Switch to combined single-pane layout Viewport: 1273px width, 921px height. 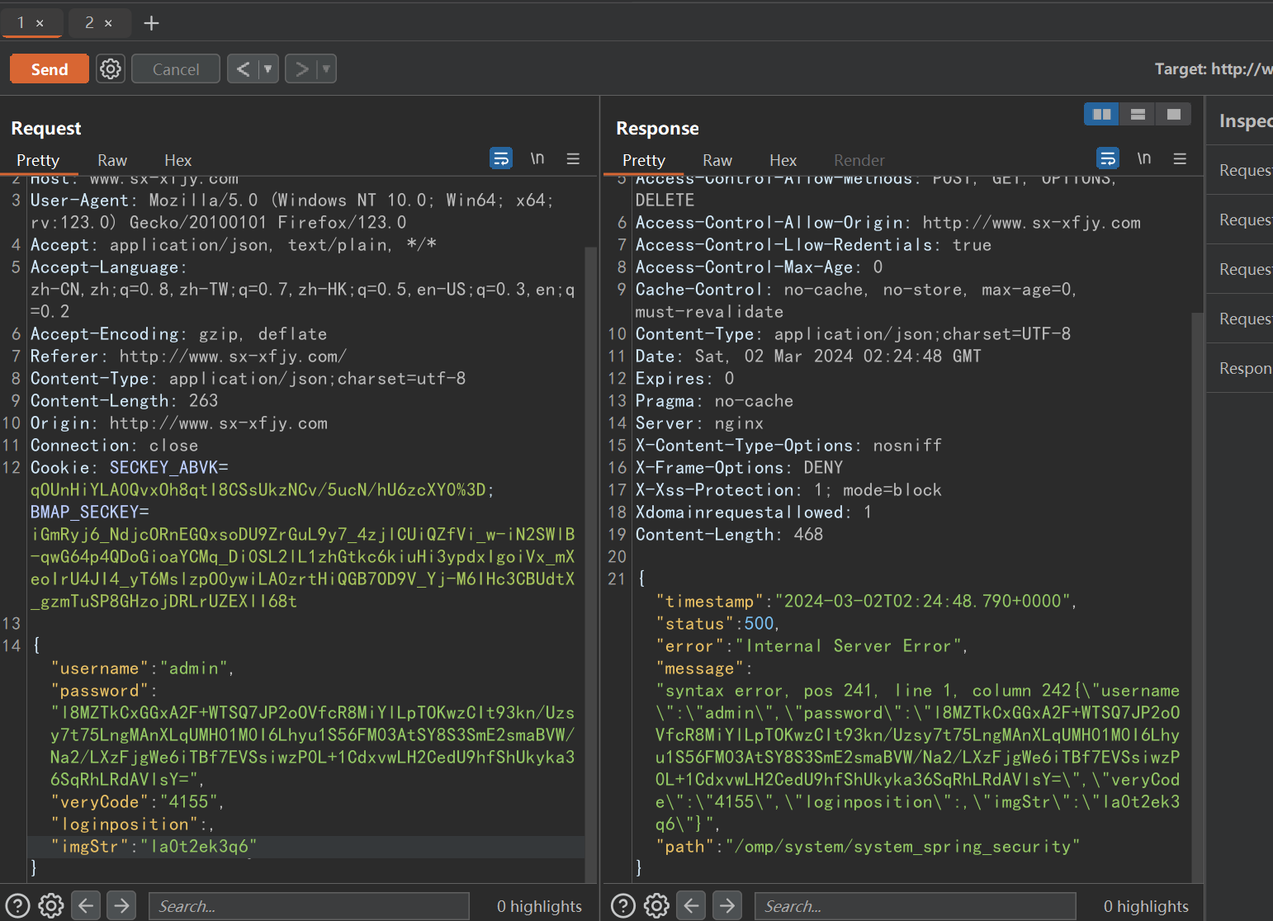[x=1173, y=114]
